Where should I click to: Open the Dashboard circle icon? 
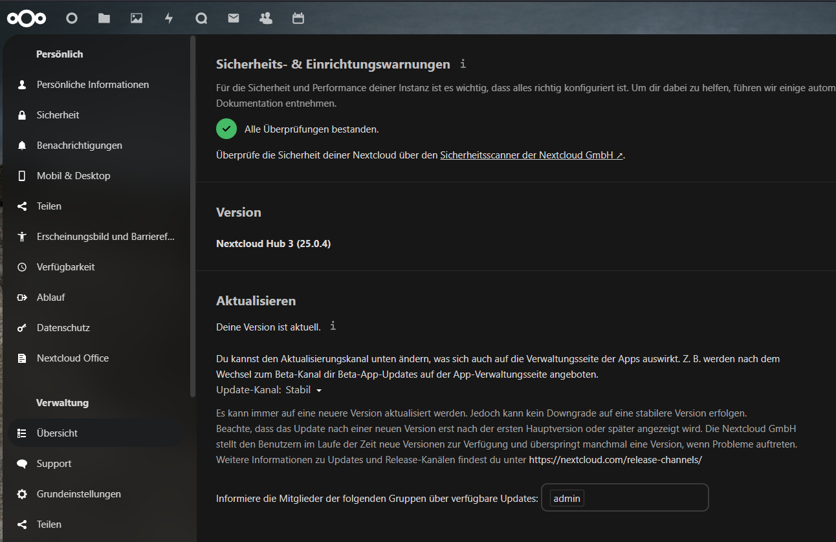tap(72, 19)
